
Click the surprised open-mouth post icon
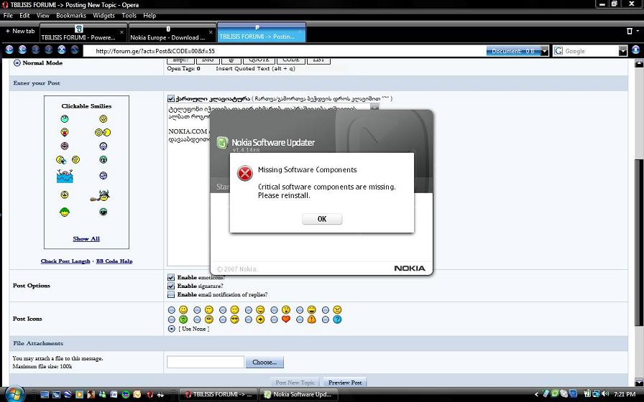[x=286, y=309]
